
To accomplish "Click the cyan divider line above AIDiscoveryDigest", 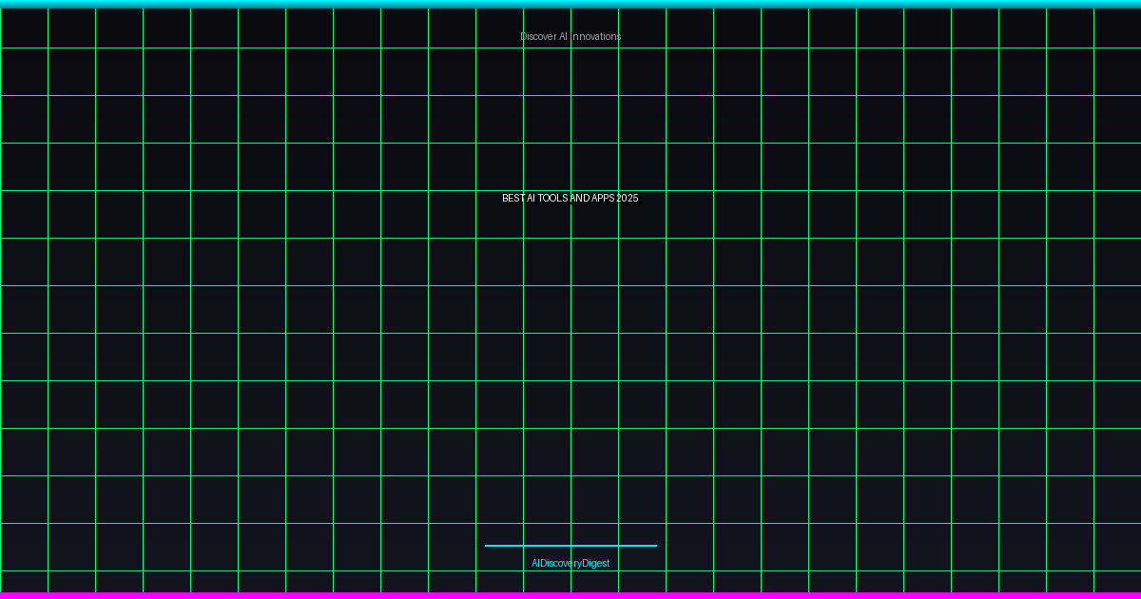I will (x=570, y=546).
